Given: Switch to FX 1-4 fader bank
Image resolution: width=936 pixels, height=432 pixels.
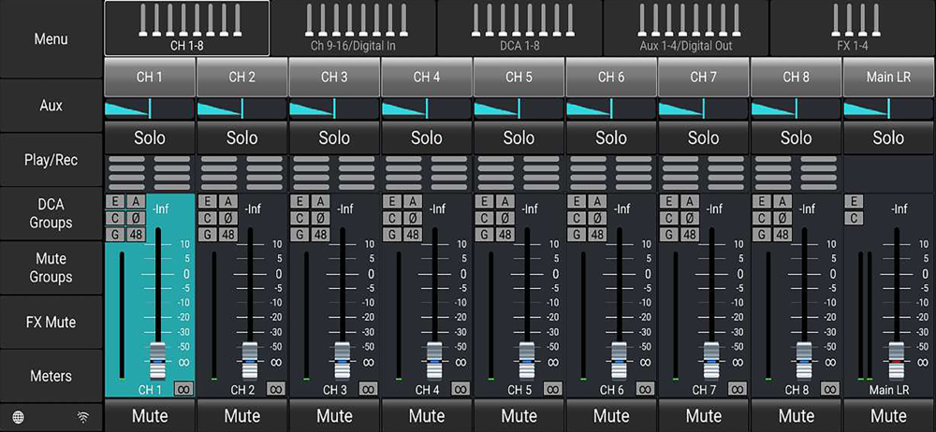Looking at the screenshot, I should [853, 28].
